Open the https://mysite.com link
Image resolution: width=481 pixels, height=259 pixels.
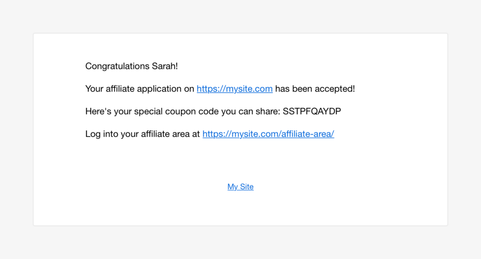pos(234,89)
